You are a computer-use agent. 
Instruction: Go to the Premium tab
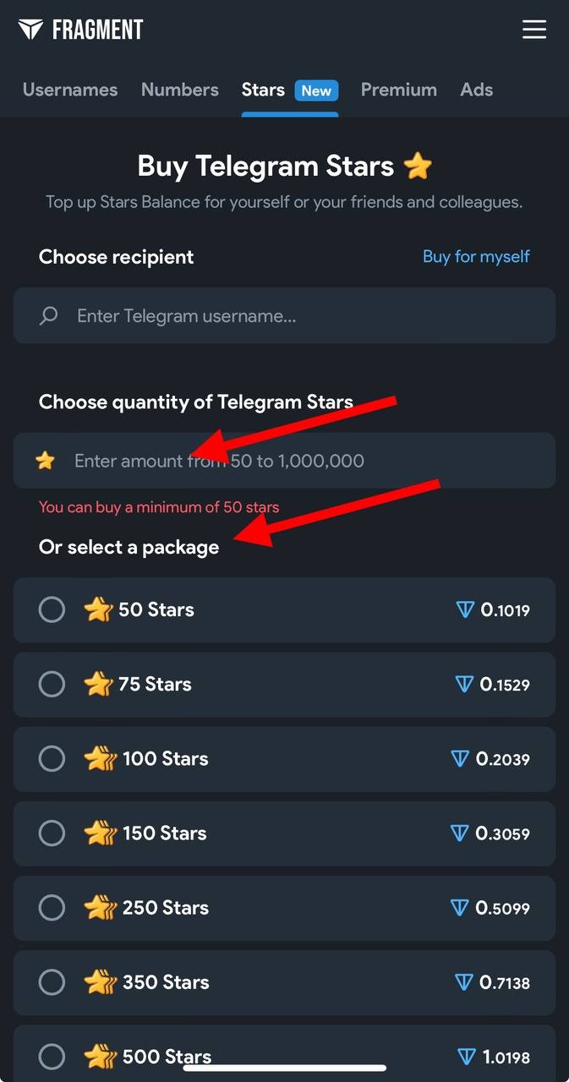pos(399,90)
